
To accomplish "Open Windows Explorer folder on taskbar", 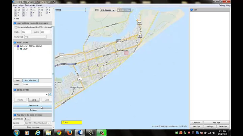I will [x=48, y=133].
